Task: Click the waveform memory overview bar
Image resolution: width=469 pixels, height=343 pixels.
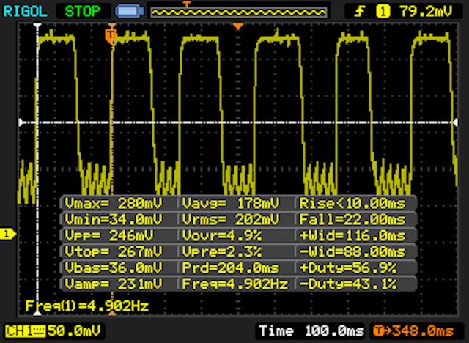Action: click(239, 12)
